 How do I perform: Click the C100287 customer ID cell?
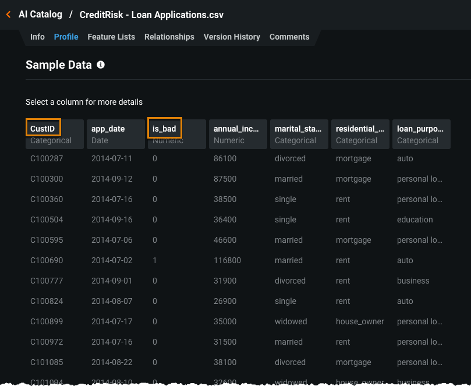point(47,158)
